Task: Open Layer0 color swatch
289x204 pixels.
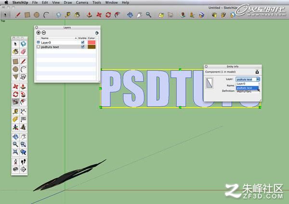Action: click(92, 42)
